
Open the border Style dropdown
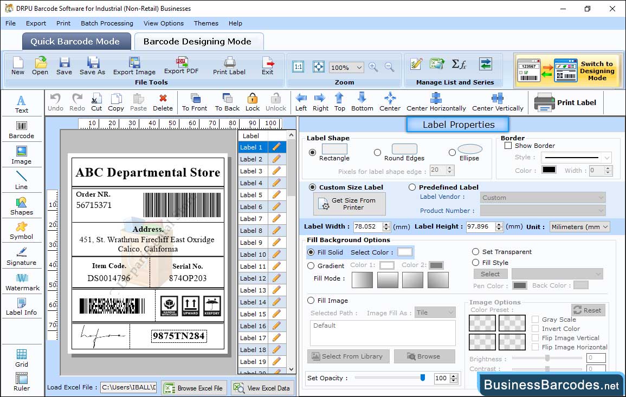pyautogui.click(x=576, y=158)
